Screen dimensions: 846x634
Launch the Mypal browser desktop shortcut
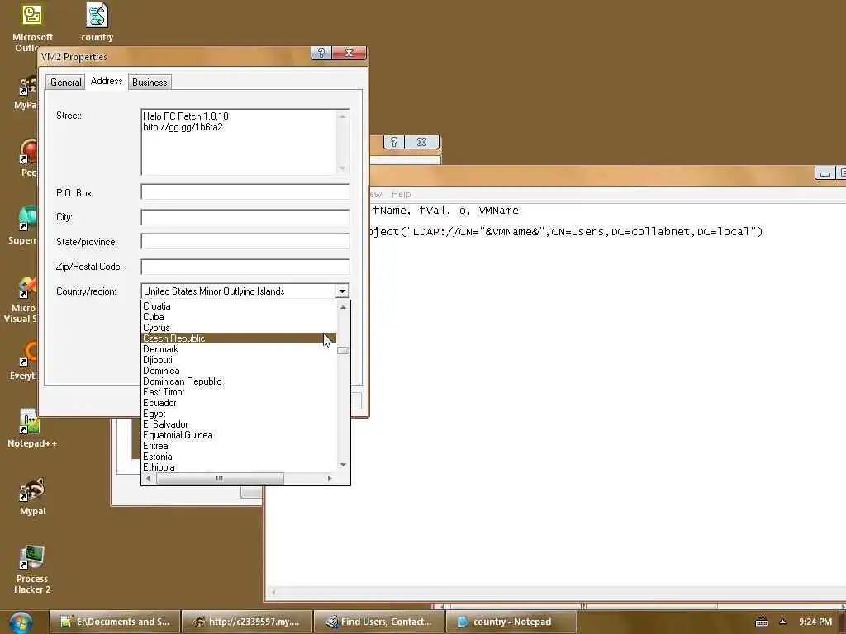[x=32, y=496]
